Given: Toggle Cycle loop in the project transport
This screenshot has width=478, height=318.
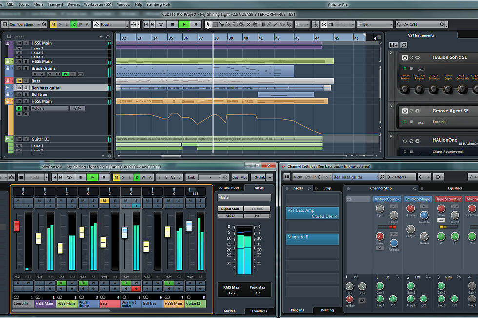Looking at the screenshot, I should click(161, 24).
